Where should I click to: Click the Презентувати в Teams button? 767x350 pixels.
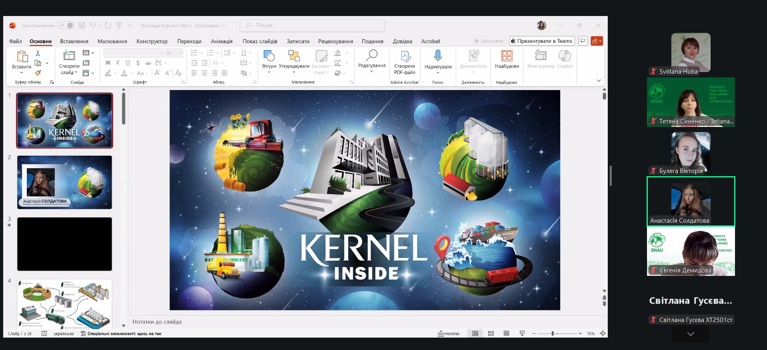pos(542,41)
